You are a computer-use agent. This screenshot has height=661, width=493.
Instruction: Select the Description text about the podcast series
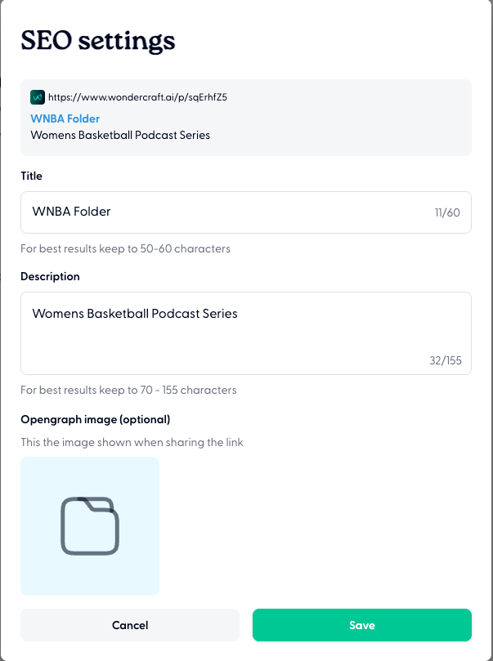[134, 313]
